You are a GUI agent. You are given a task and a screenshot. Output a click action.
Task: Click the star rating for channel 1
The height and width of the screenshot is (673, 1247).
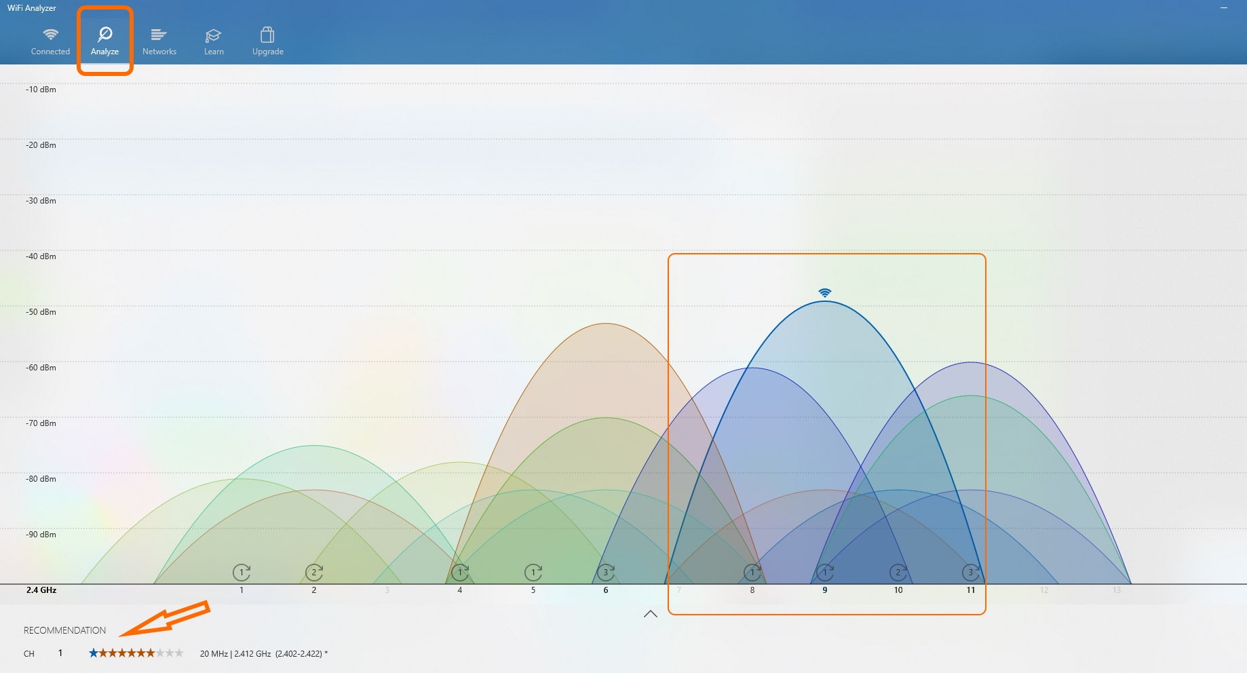coord(134,653)
